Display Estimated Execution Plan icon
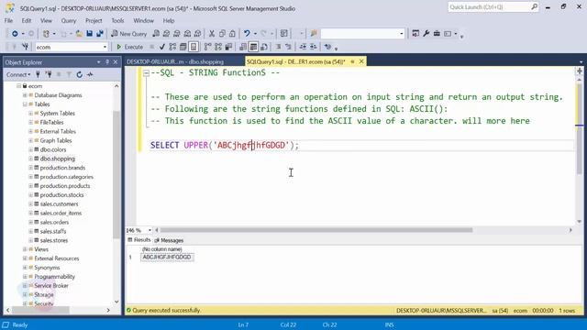 pyautogui.click(x=172, y=47)
